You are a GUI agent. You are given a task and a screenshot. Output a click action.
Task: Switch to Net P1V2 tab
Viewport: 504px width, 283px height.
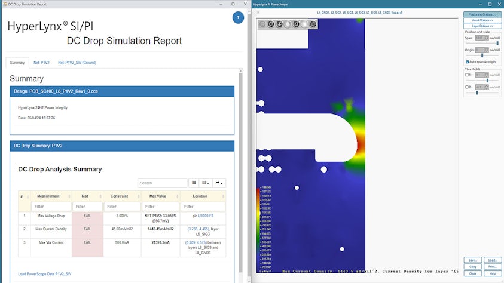(41, 63)
